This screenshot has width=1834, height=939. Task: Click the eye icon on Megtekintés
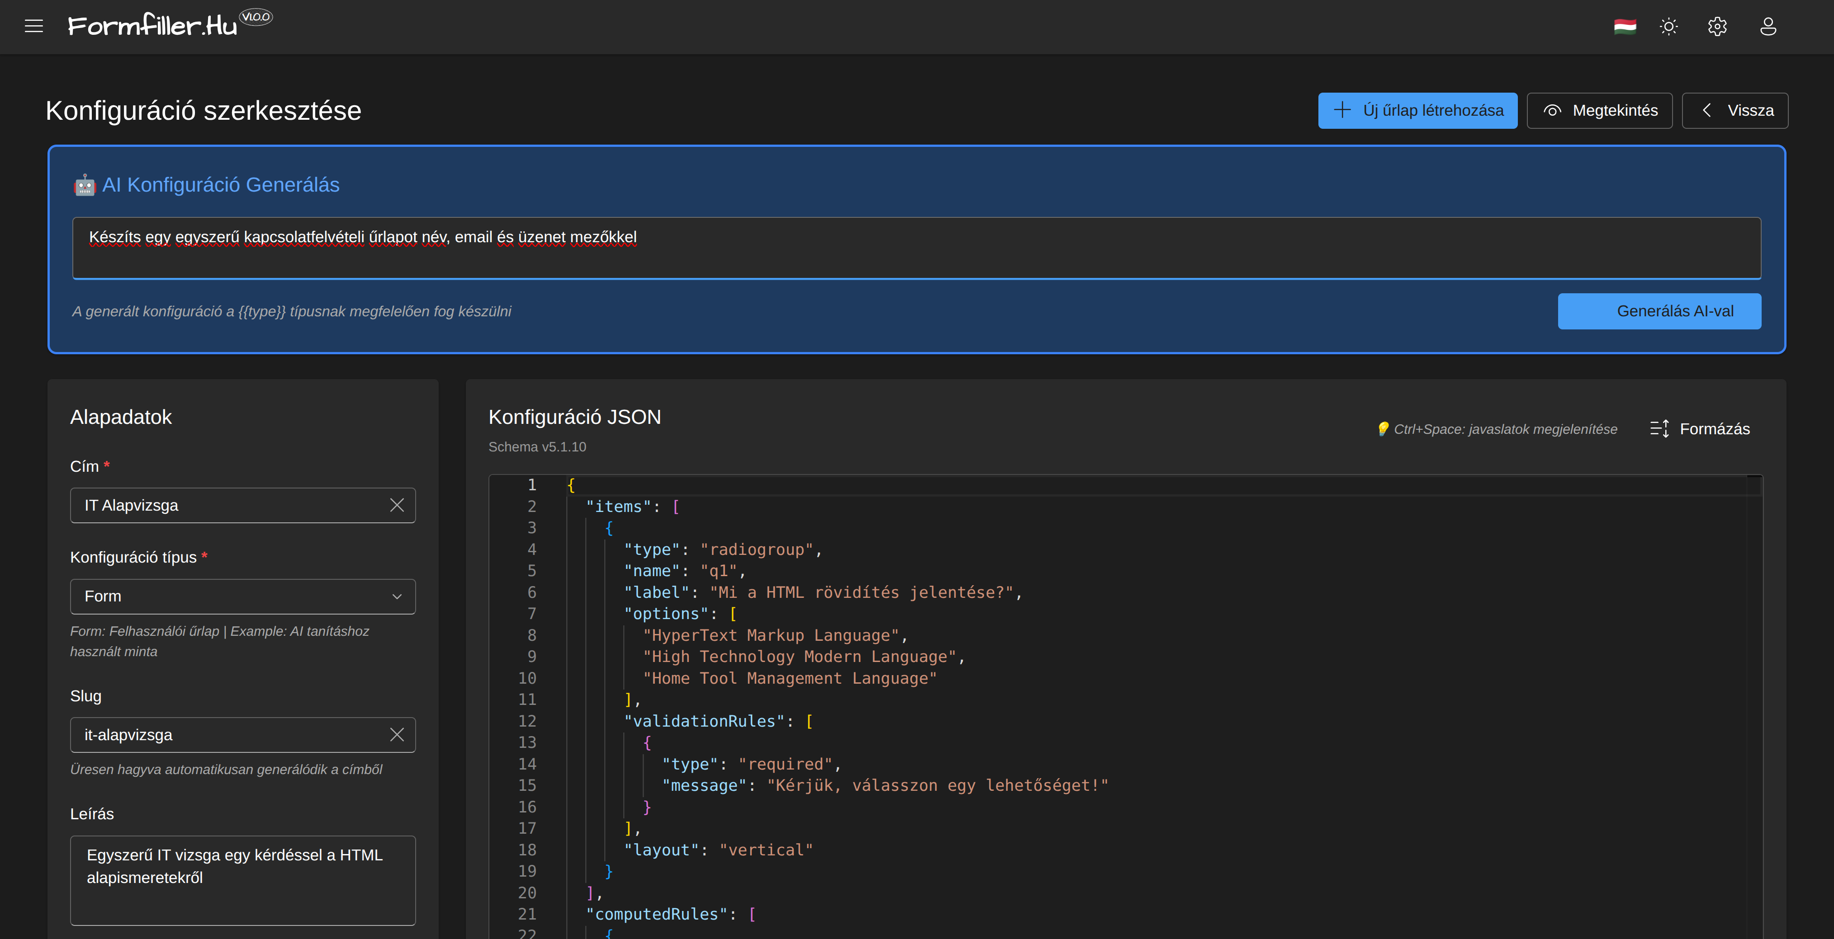(x=1553, y=111)
